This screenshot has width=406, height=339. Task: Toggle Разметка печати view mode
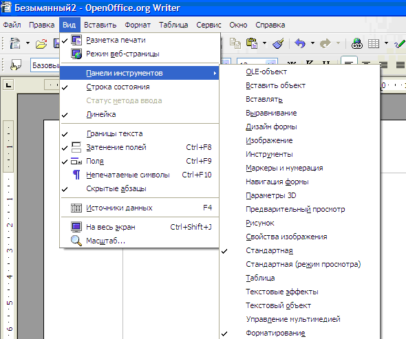click(x=140, y=40)
